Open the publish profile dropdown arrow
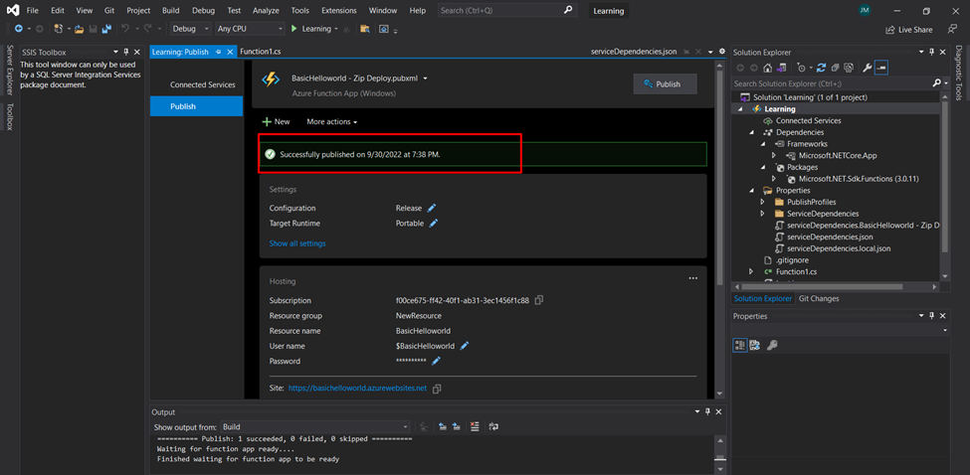Image resolution: width=970 pixels, height=475 pixels. (425, 79)
